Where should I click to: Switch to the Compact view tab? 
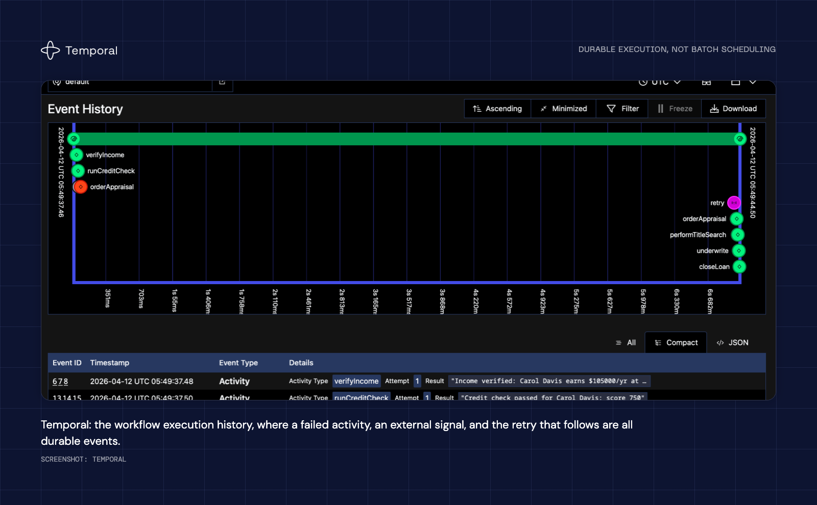coord(676,343)
